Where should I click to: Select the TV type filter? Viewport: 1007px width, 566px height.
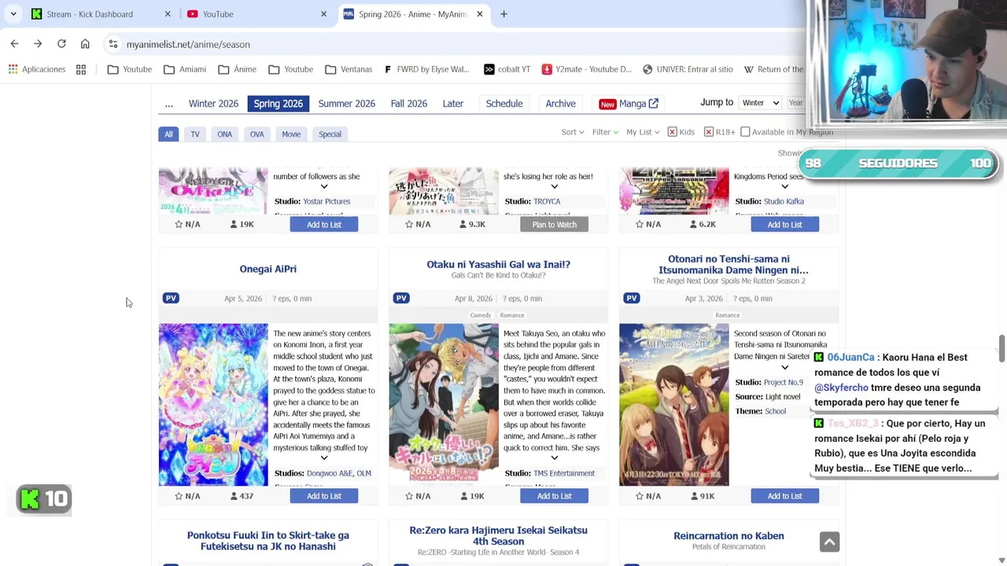[195, 134]
